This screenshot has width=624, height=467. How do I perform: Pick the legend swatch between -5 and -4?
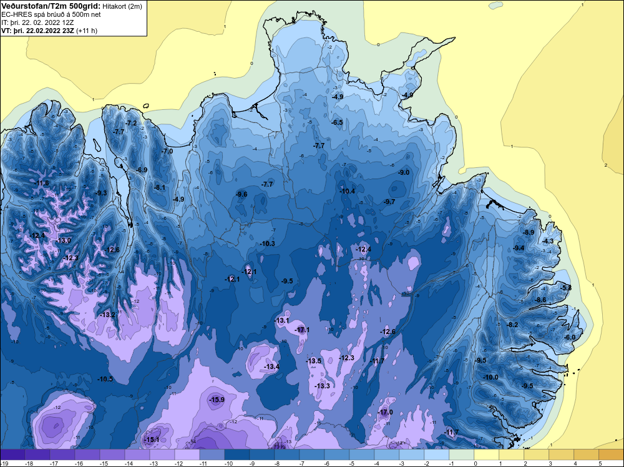[x=362, y=455]
